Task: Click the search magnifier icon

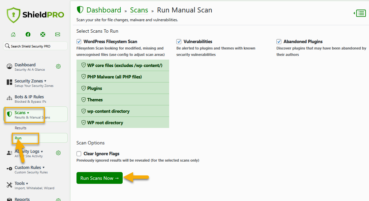Action: 7,46
